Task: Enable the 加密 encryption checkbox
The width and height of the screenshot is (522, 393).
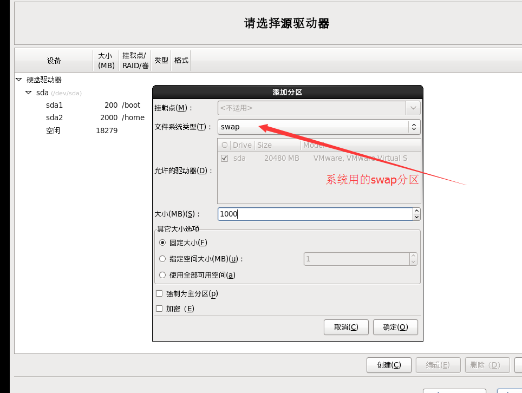Action: pyautogui.click(x=159, y=309)
